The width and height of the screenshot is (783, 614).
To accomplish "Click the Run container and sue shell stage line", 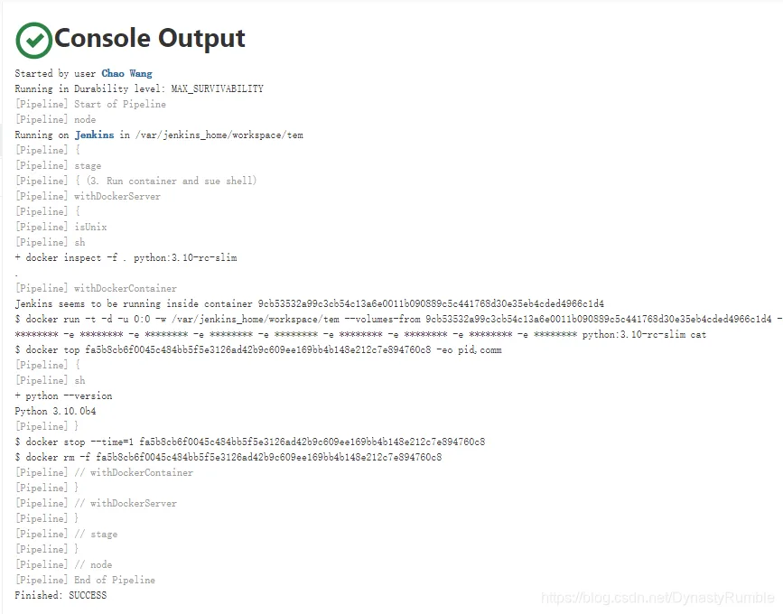I will [135, 181].
